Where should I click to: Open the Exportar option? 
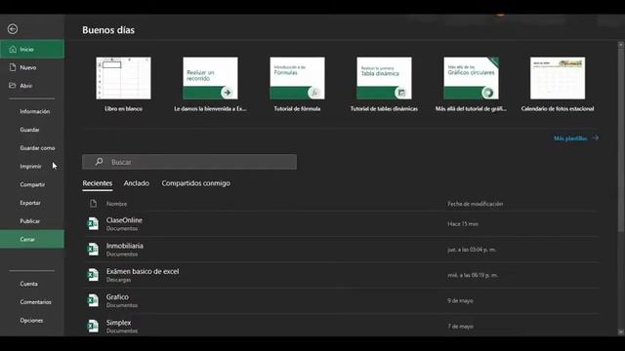pyautogui.click(x=30, y=203)
